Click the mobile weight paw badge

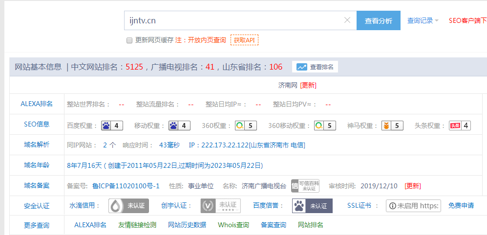179,126
